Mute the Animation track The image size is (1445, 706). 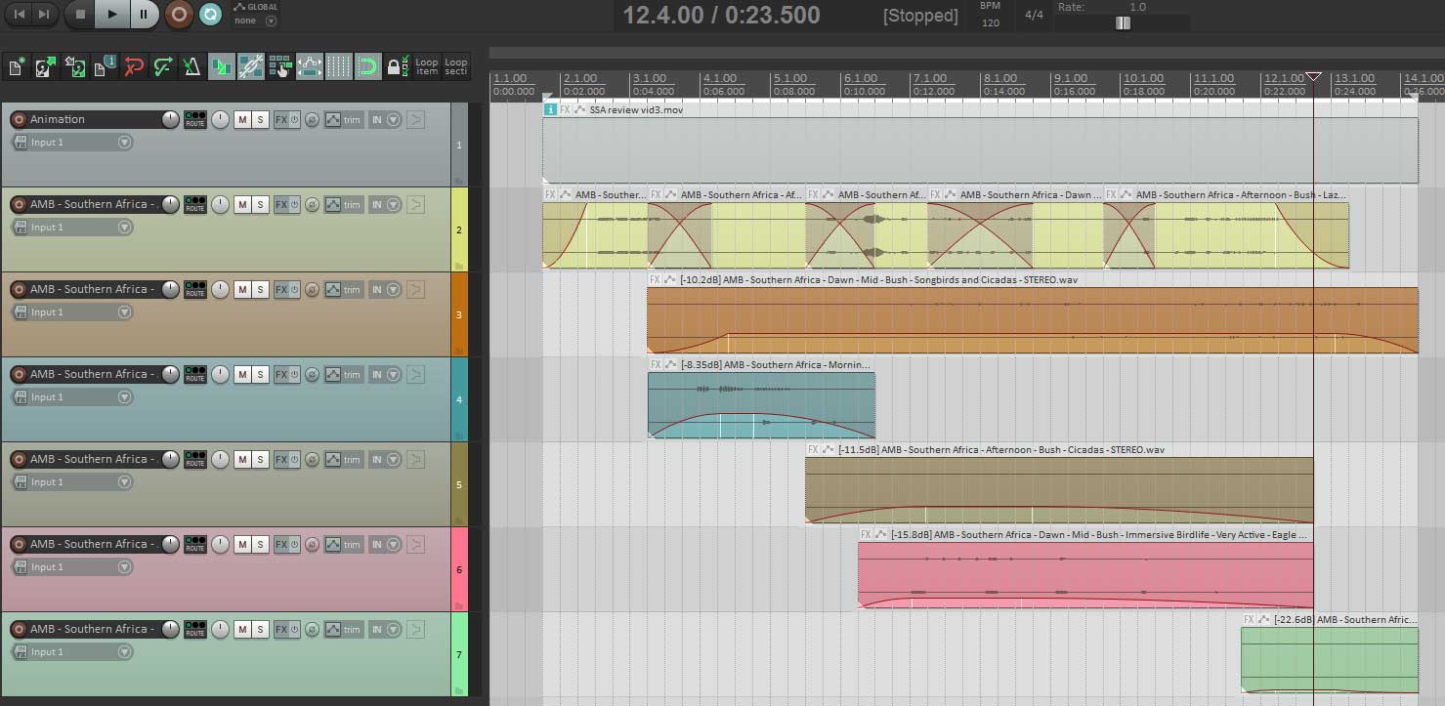coord(242,120)
